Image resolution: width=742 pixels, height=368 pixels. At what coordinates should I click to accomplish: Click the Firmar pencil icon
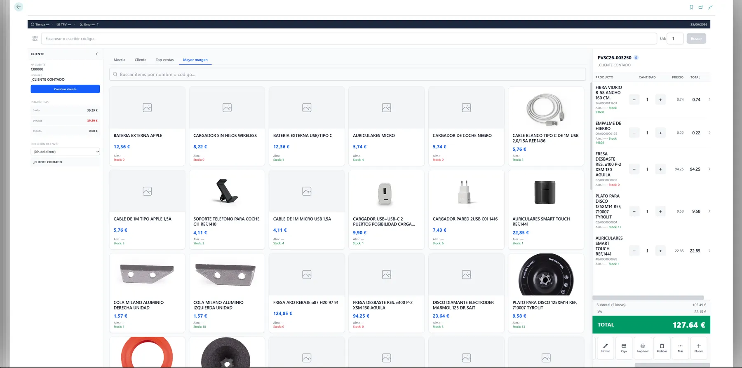coord(606,348)
